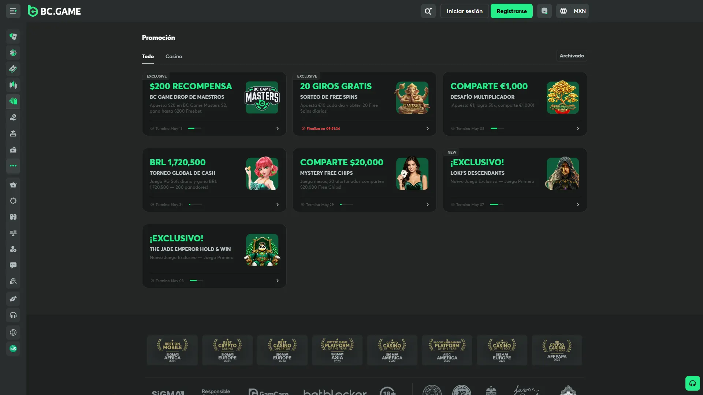
Task: Open the hamburger menu toggle
Action: pos(13,11)
